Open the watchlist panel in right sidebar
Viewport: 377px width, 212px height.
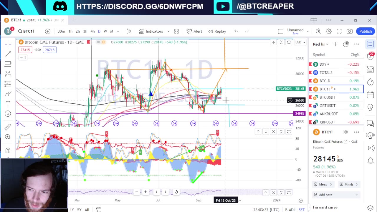(371, 44)
